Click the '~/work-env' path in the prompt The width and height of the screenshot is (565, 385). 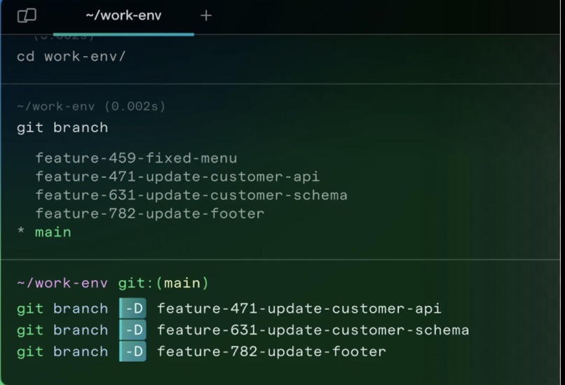[x=62, y=283]
